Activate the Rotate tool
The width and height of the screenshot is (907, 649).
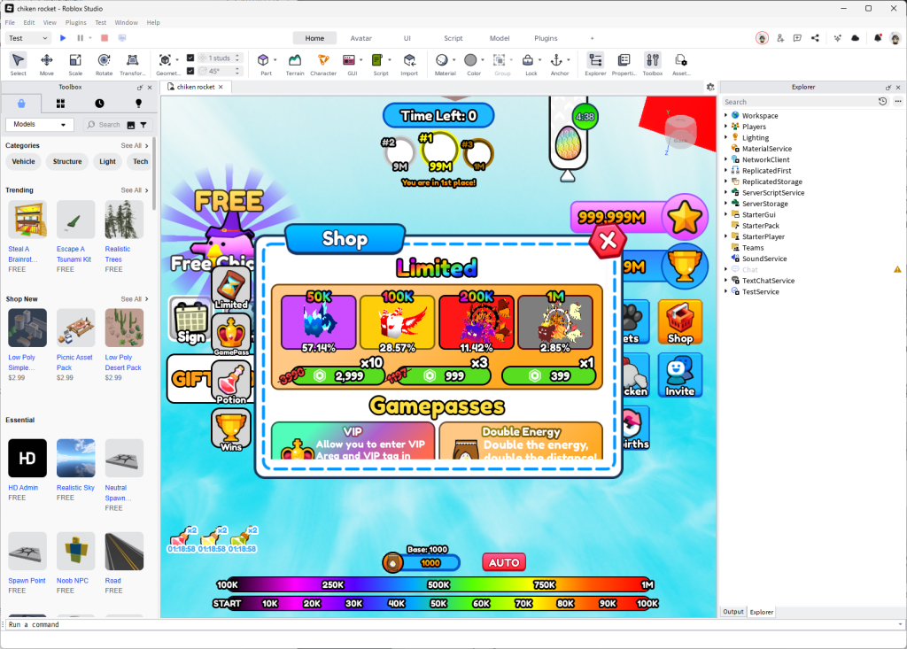(x=104, y=59)
